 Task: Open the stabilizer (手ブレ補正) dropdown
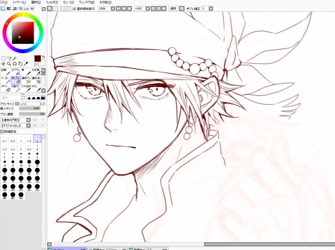[x=211, y=9]
